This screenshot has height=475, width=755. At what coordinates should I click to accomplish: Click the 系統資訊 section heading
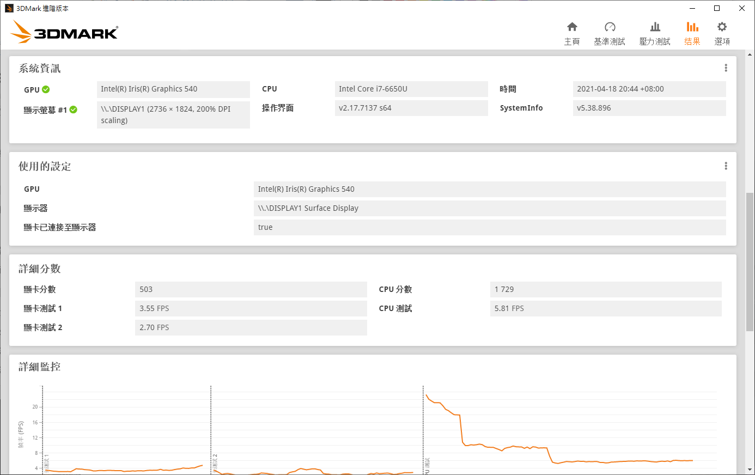click(40, 68)
